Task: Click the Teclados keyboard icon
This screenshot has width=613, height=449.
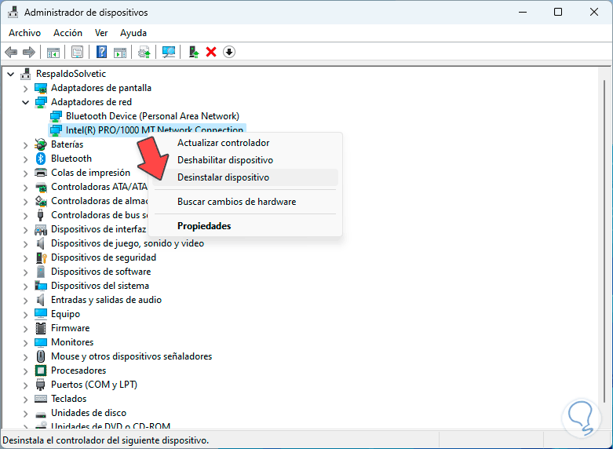Action: [41, 399]
